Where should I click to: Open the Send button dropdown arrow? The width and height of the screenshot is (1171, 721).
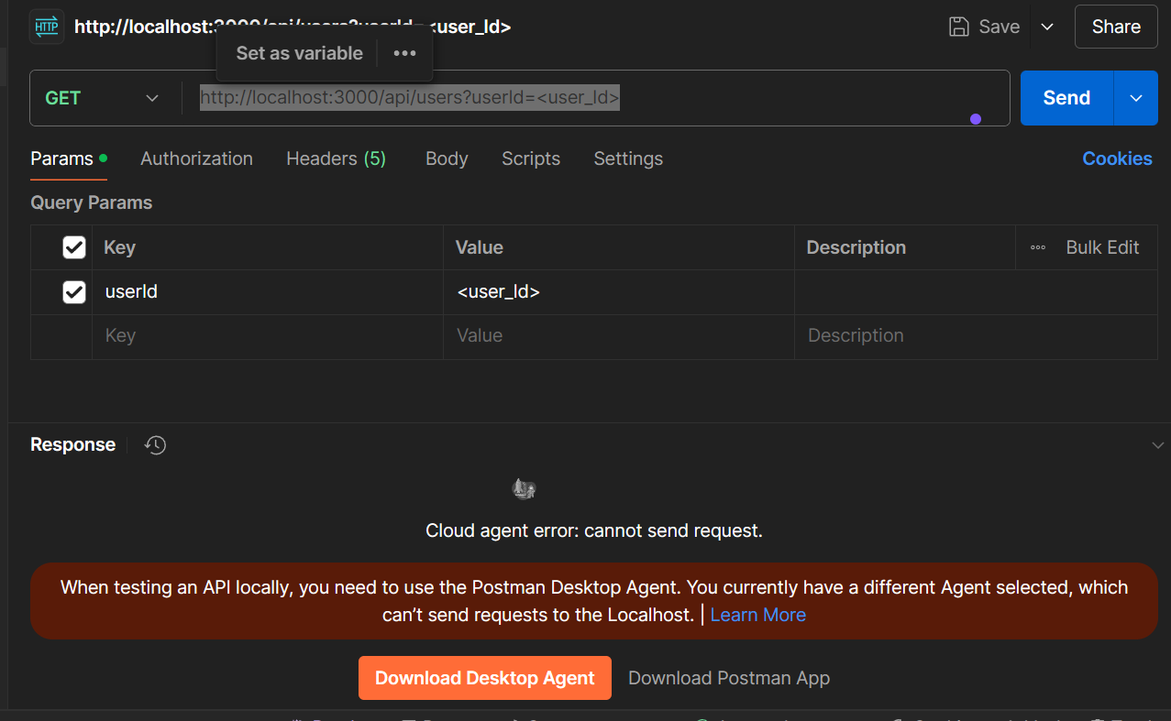pos(1136,98)
